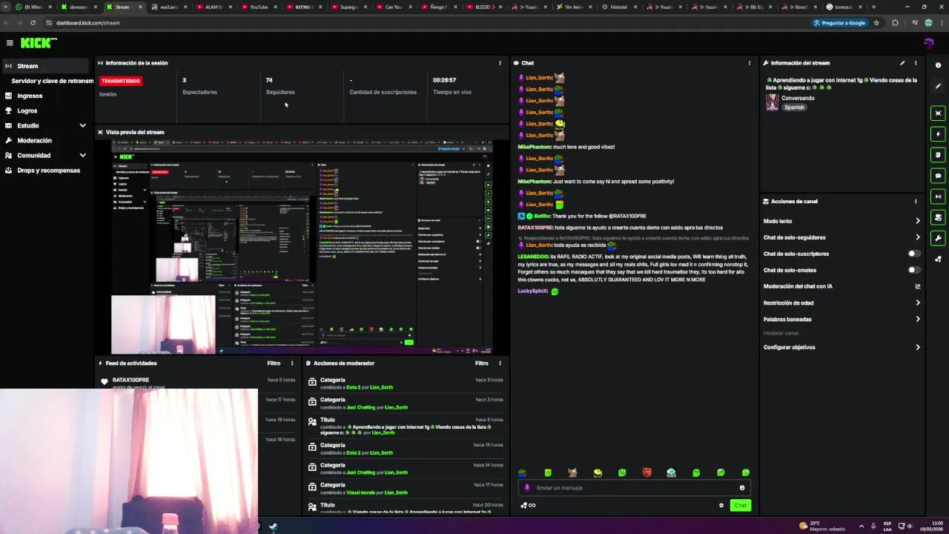Click Preguntar a Google button

(840, 23)
